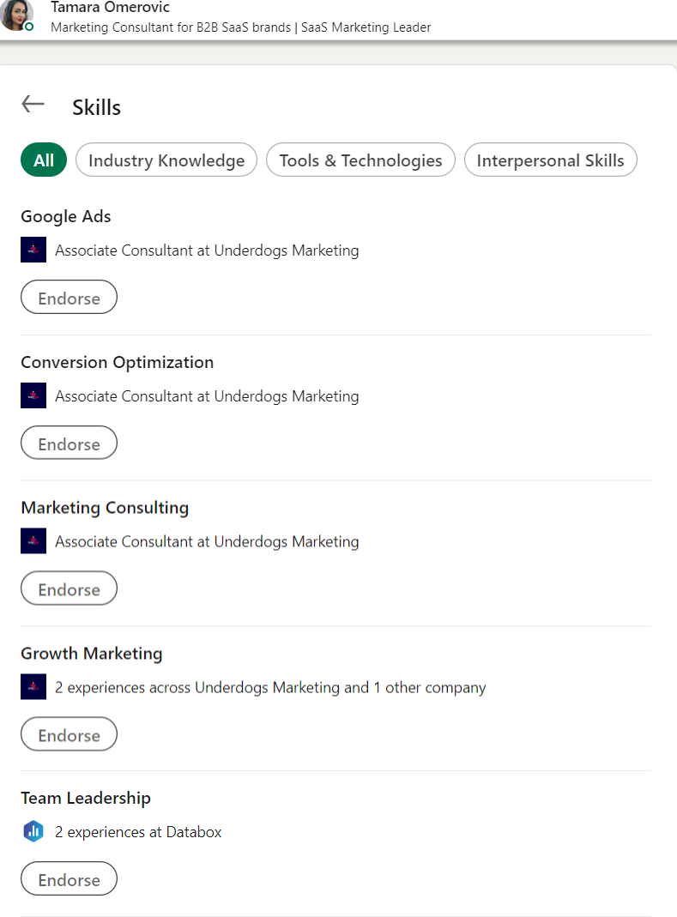Open Associate Consultant link under Google Ads
Image resolution: width=677 pixels, height=917 pixels.
207,250
